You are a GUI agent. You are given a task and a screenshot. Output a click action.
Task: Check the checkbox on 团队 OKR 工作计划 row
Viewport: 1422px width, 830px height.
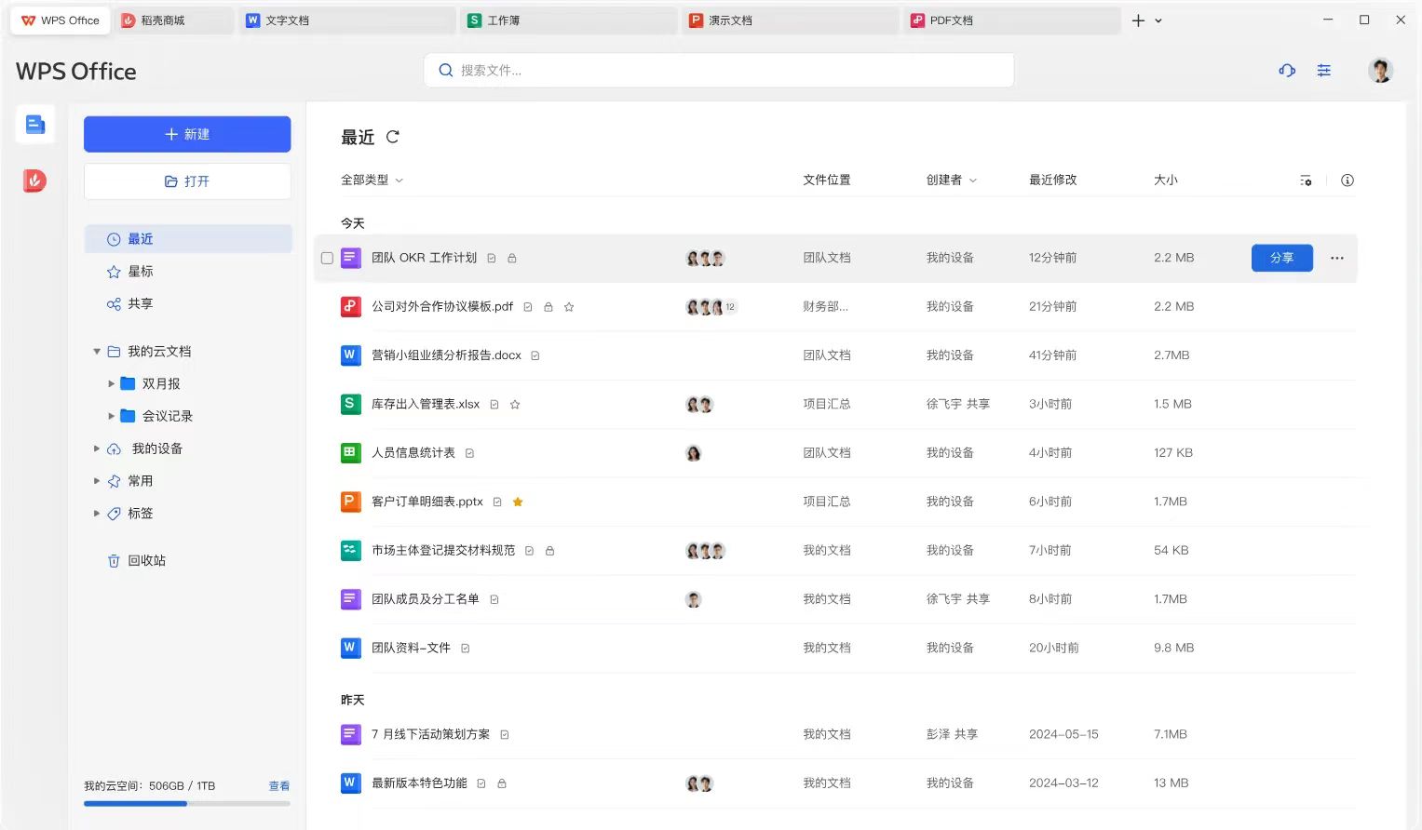327,258
